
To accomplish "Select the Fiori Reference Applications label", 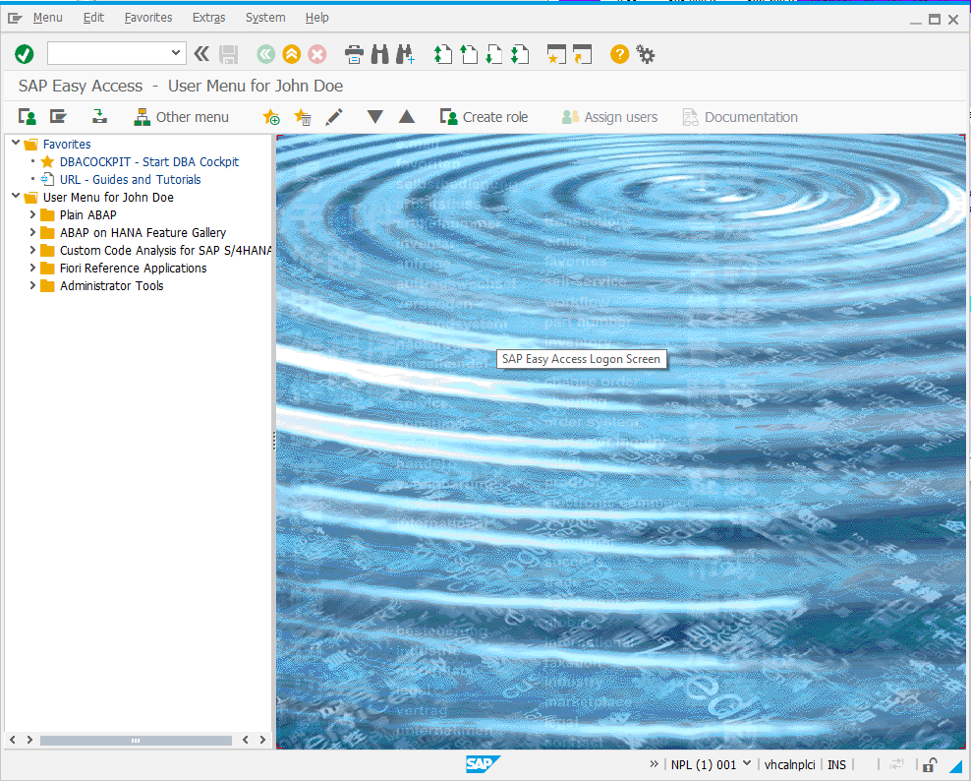I will tap(133, 269).
